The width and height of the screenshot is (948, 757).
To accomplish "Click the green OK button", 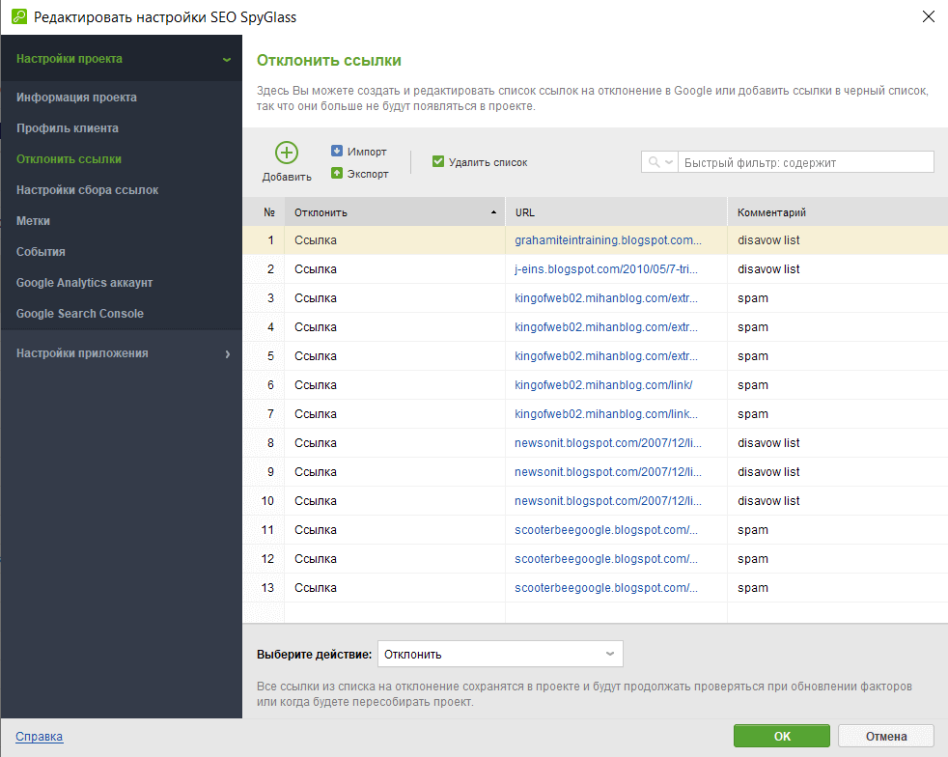I will pyautogui.click(x=782, y=736).
